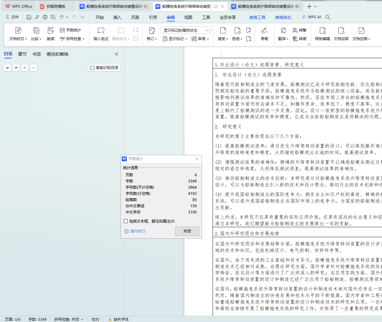Open 会员专享 ribbon tab
Screen dimensions: 382x322
click(228, 17)
